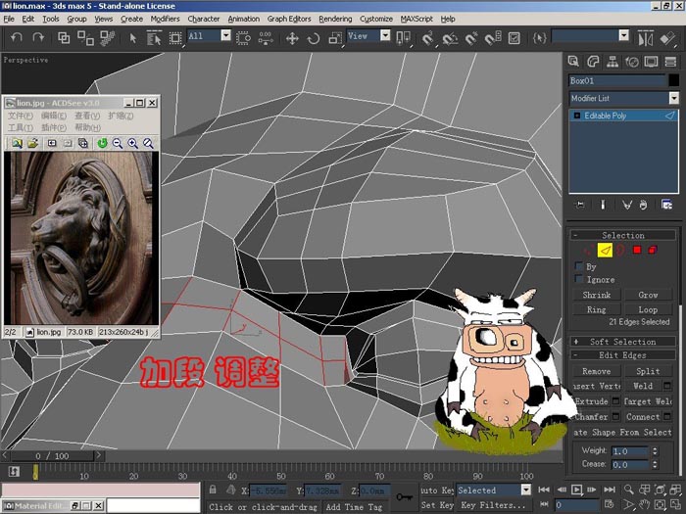The height and width of the screenshot is (514, 686).
Task: Open the Utilities command panel tab
Action: tap(670, 62)
